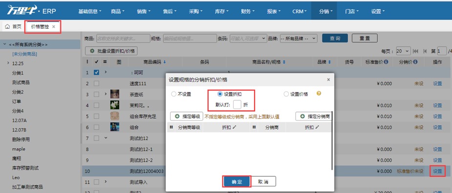Click the pencil edit icon beside 分销商等级 折扣
Screen dimensions: 452x193
(234, 127)
